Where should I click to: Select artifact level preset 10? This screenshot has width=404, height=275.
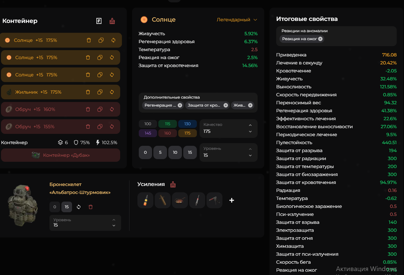coord(175,152)
